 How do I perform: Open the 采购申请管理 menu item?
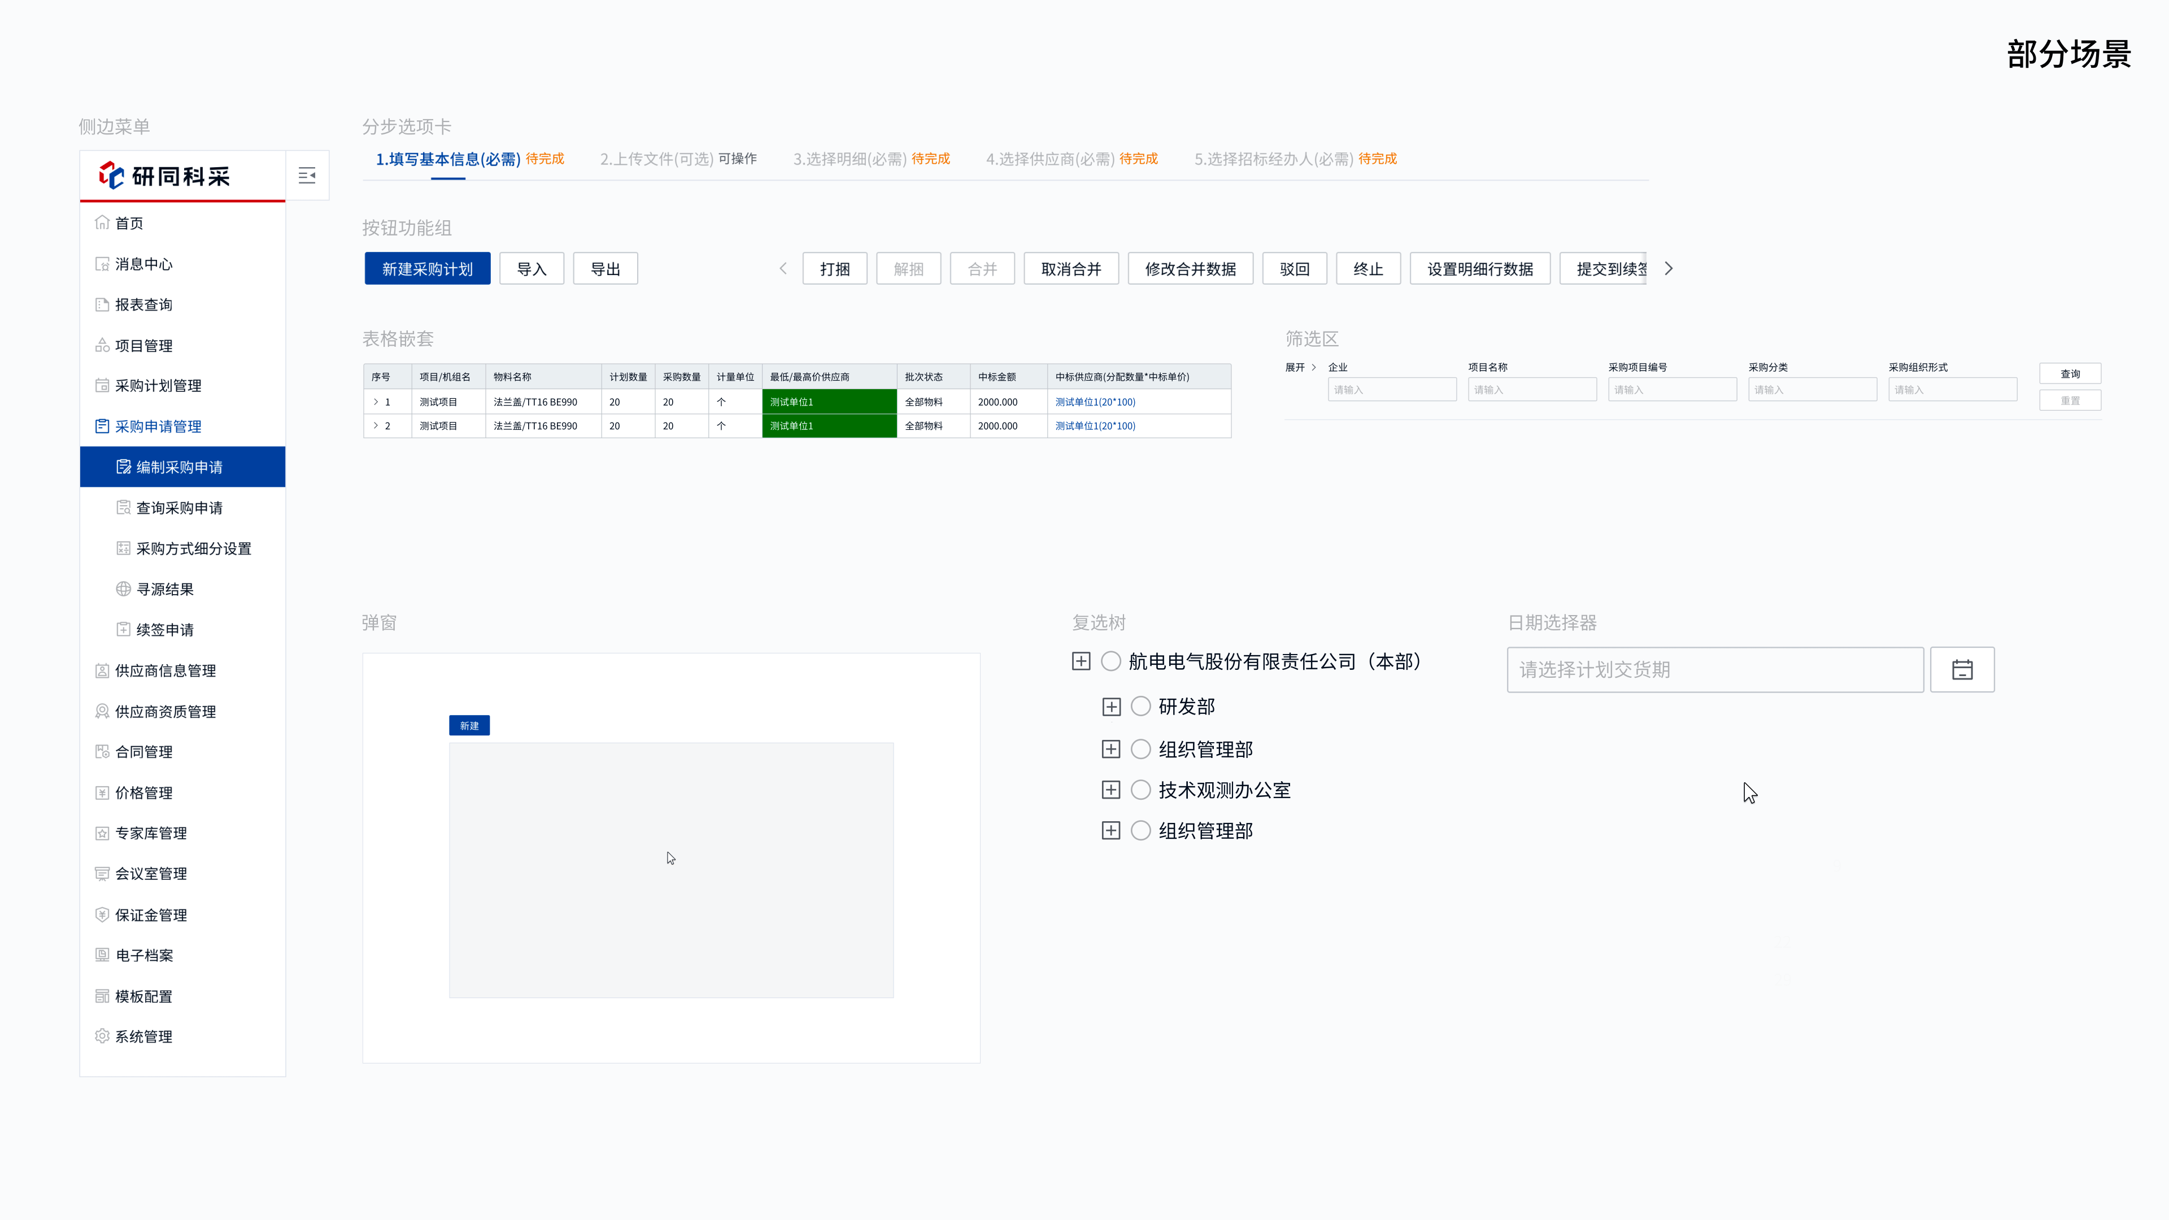pos(182,426)
